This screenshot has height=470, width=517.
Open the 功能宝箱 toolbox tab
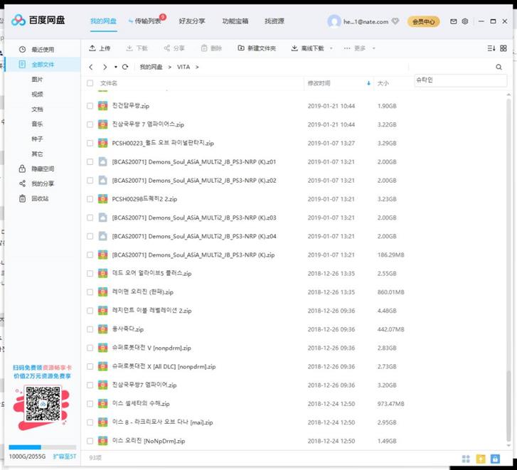click(235, 21)
